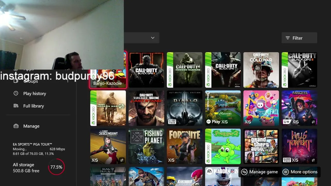Click X|S badge on Fortnite tile
Viewport: 331px width, 186px height.
tap(171, 160)
